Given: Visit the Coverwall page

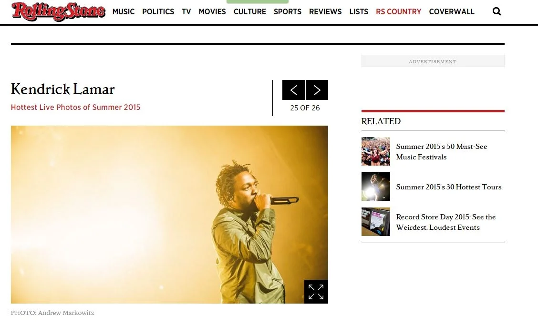Looking at the screenshot, I should [x=452, y=11].
